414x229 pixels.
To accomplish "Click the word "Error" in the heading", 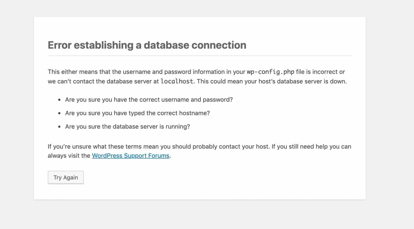I will (x=59, y=45).
